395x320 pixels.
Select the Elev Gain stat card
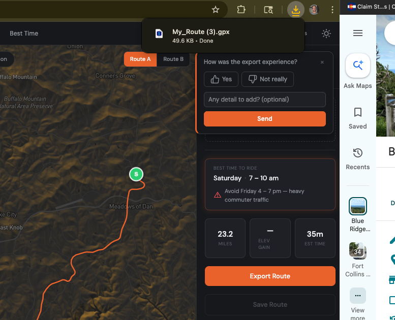click(x=270, y=238)
